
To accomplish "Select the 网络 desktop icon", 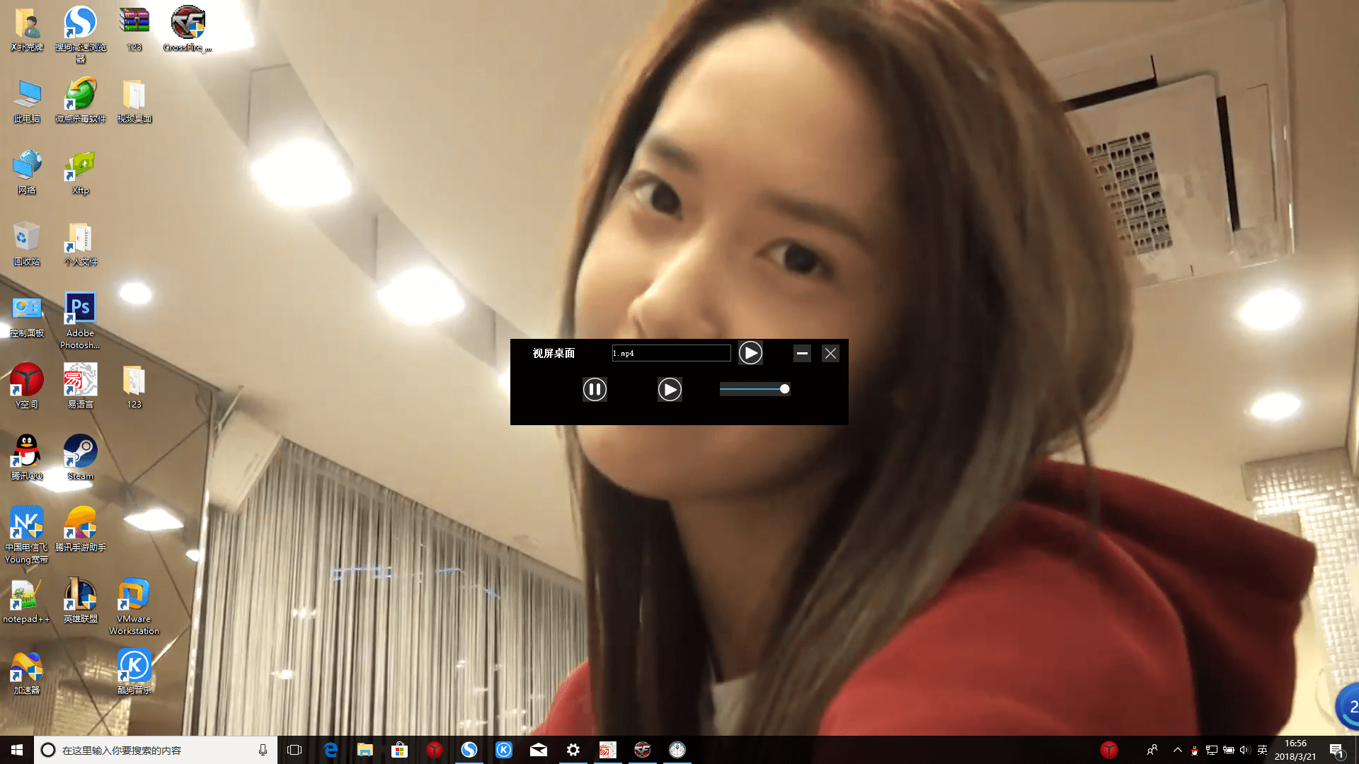I will tap(27, 173).
